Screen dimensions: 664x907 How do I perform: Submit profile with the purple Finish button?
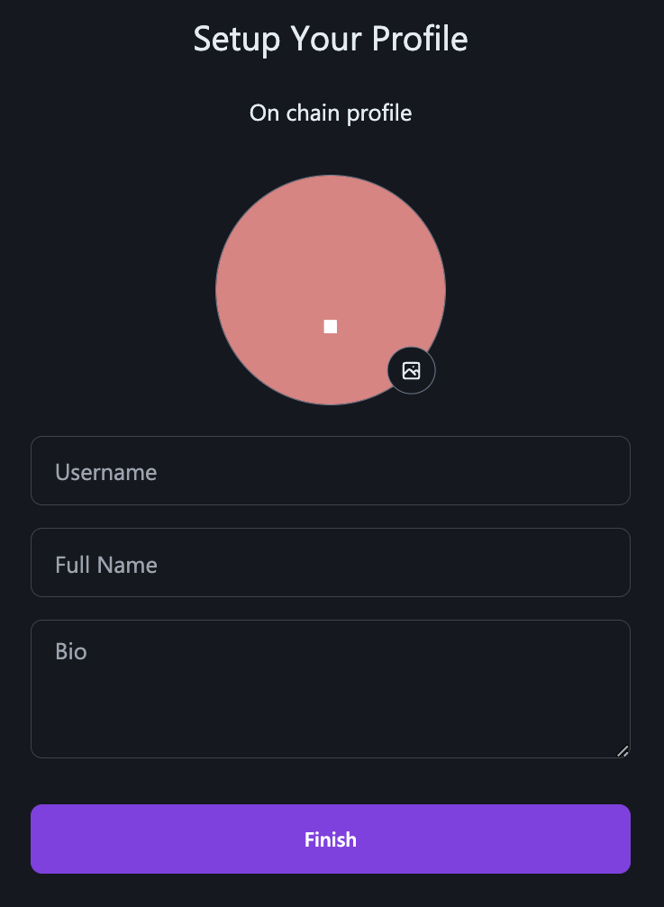click(x=331, y=839)
